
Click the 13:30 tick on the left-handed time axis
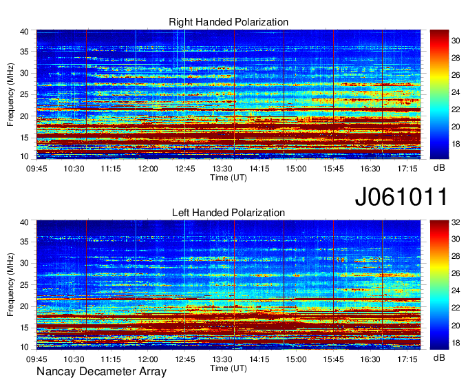coord(222,359)
